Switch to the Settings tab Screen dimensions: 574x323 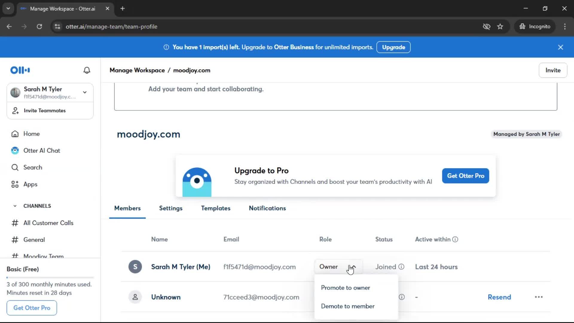[x=171, y=208]
